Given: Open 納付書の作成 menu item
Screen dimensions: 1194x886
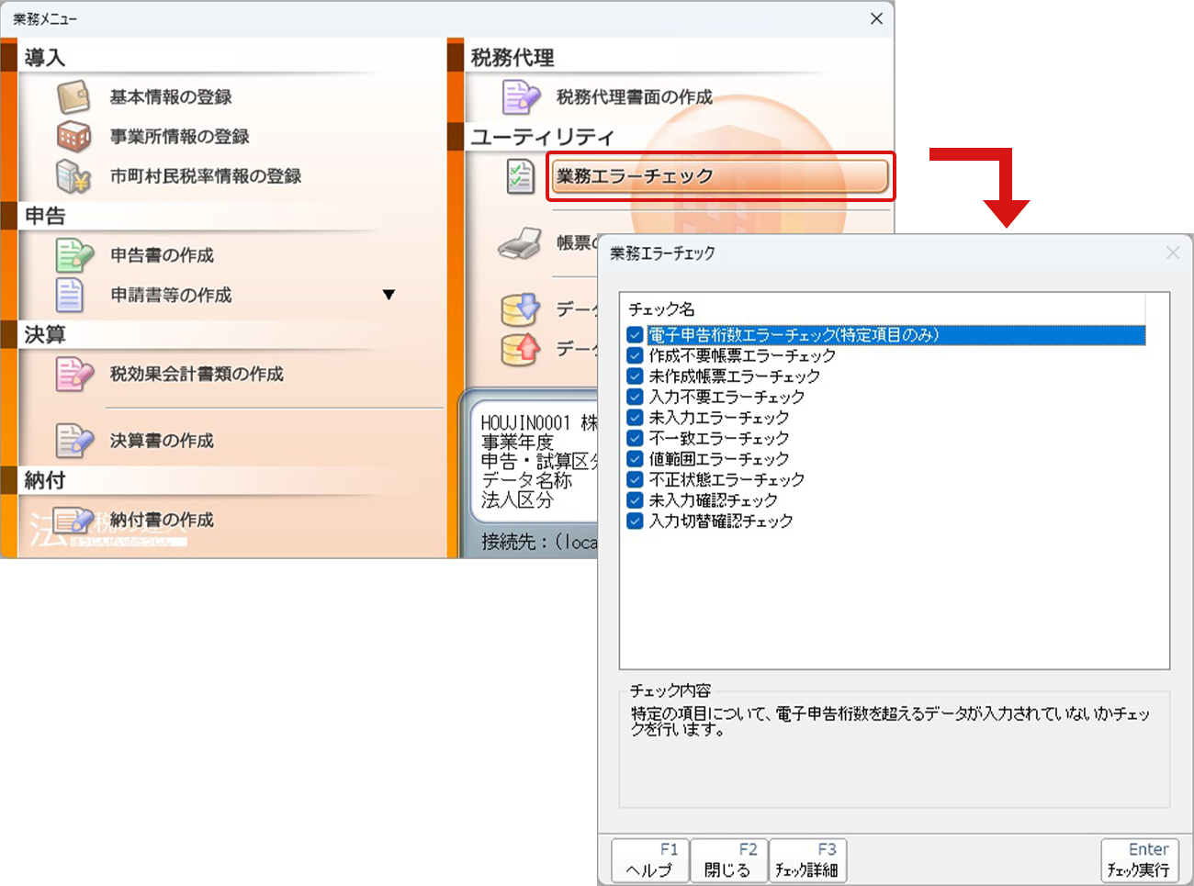Looking at the screenshot, I should pyautogui.click(x=162, y=520).
